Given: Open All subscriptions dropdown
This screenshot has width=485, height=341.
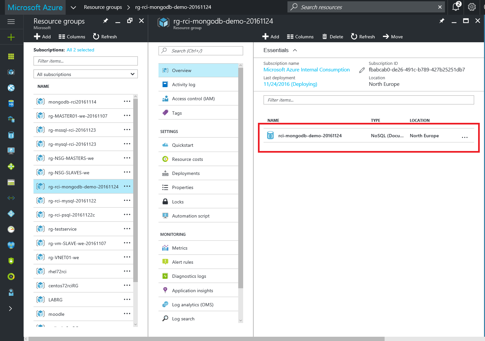Looking at the screenshot, I should [x=86, y=74].
